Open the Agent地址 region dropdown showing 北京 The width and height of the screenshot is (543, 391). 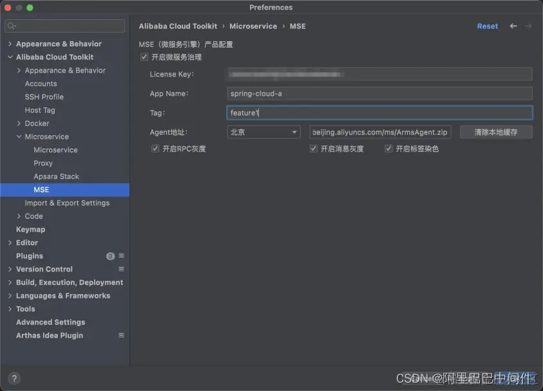pos(263,132)
